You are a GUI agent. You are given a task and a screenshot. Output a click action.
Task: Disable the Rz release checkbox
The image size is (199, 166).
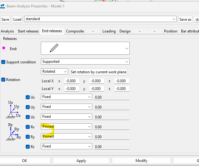click(x=28, y=147)
